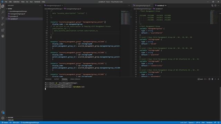This screenshot has width=221, height=124.
Task: Open the File menu
Action: 6,2
